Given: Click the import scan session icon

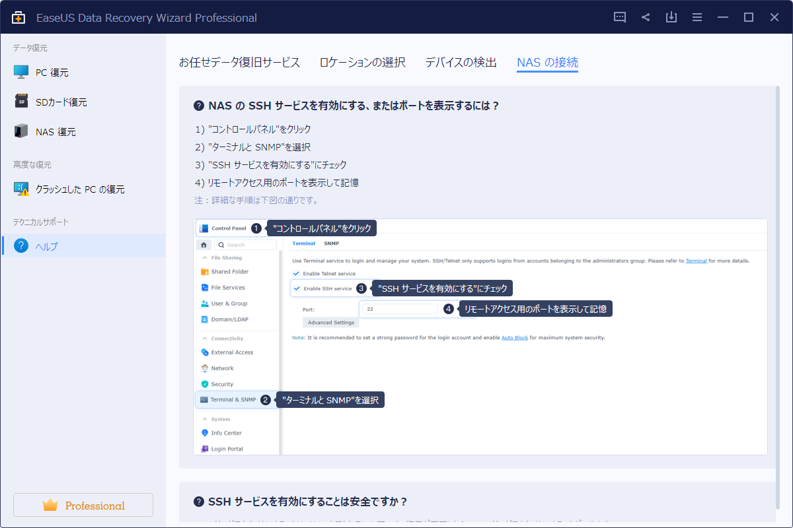Looking at the screenshot, I should [671, 18].
